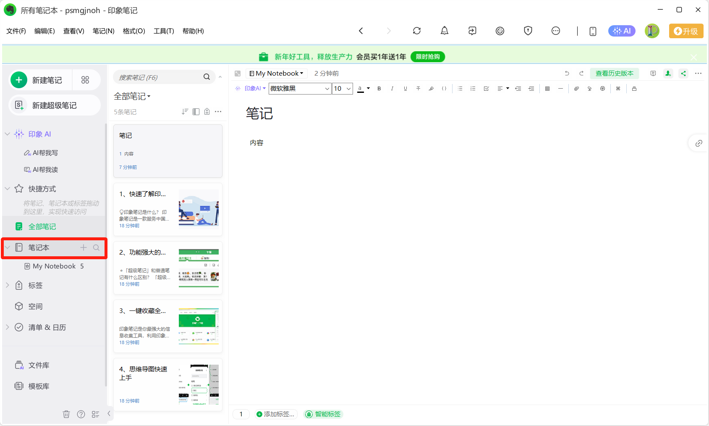Open the 笔记(N) menu
Viewport: 709px width, 426px height.
[x=103, y=31]
